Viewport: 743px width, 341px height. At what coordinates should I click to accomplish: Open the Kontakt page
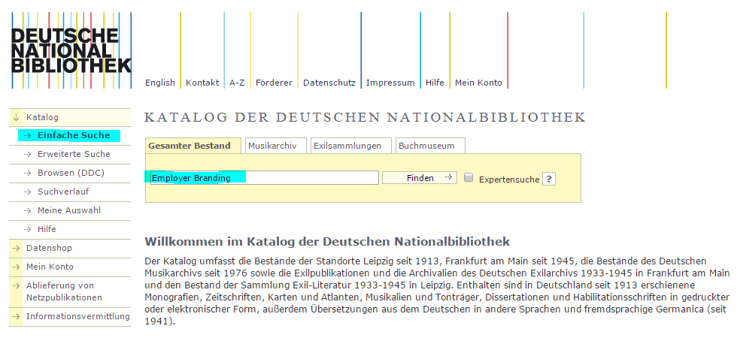click(x=202, y=83)
